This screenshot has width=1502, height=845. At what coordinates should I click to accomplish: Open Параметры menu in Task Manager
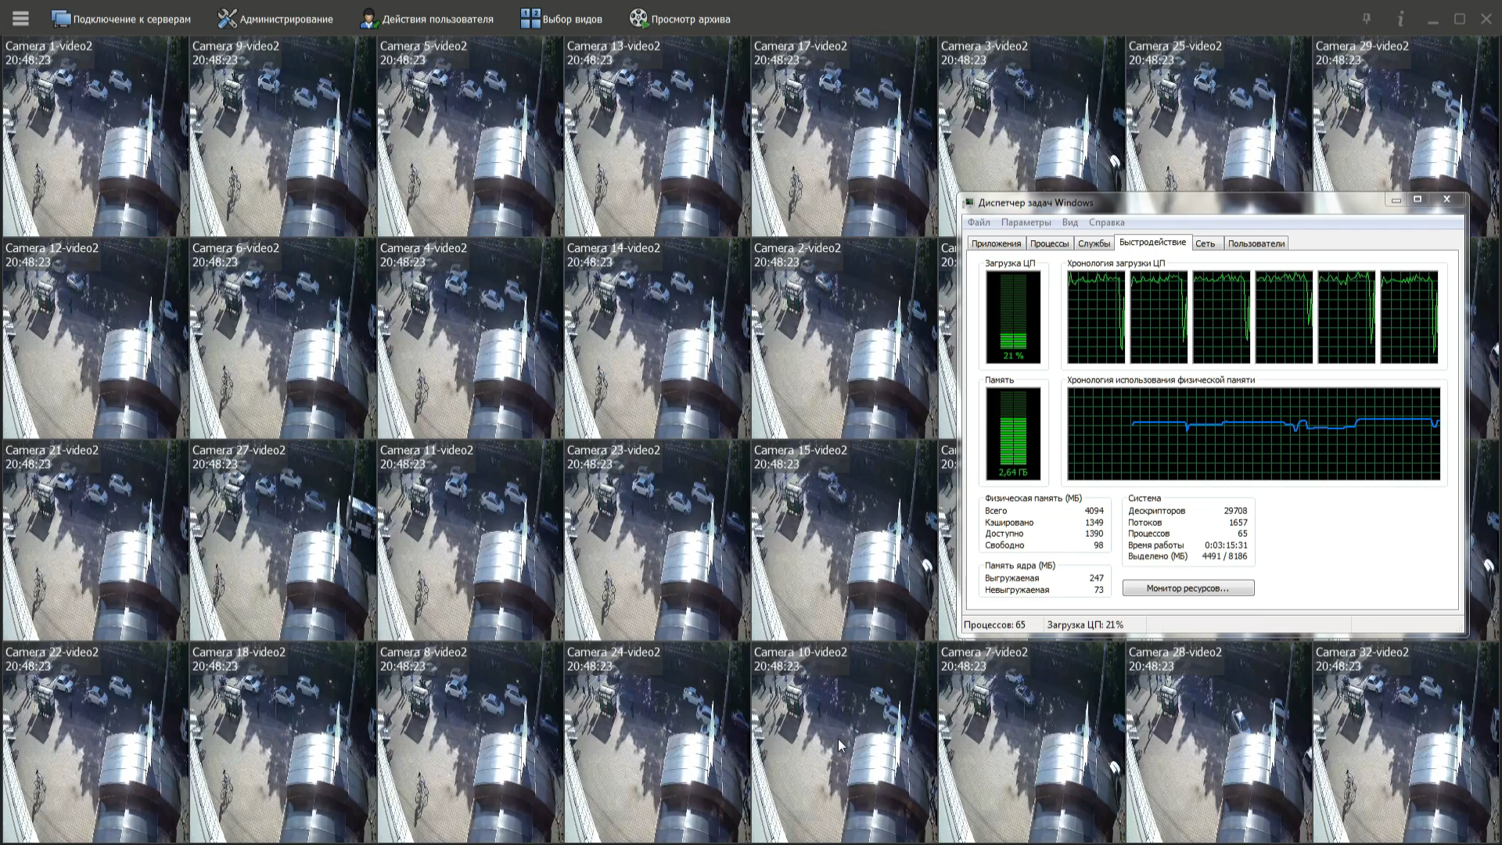[1026, 222]
